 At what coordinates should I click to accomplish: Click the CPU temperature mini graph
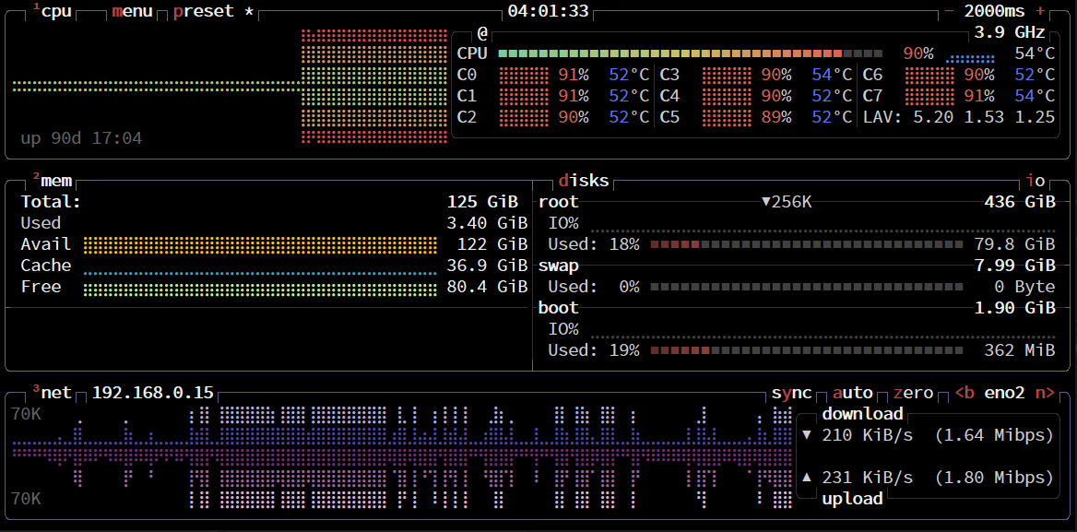coord(970,58)
